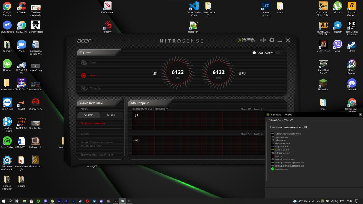The height and width of the screenshot is (204, 363).
Task: Open the weather widget Light rain
Action: pyautogui.click(x=304, y=201)
